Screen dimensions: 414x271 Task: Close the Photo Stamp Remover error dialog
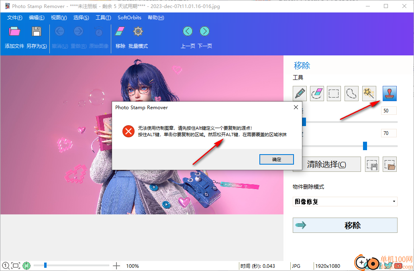pyautogui.click(x=296, y=107)
